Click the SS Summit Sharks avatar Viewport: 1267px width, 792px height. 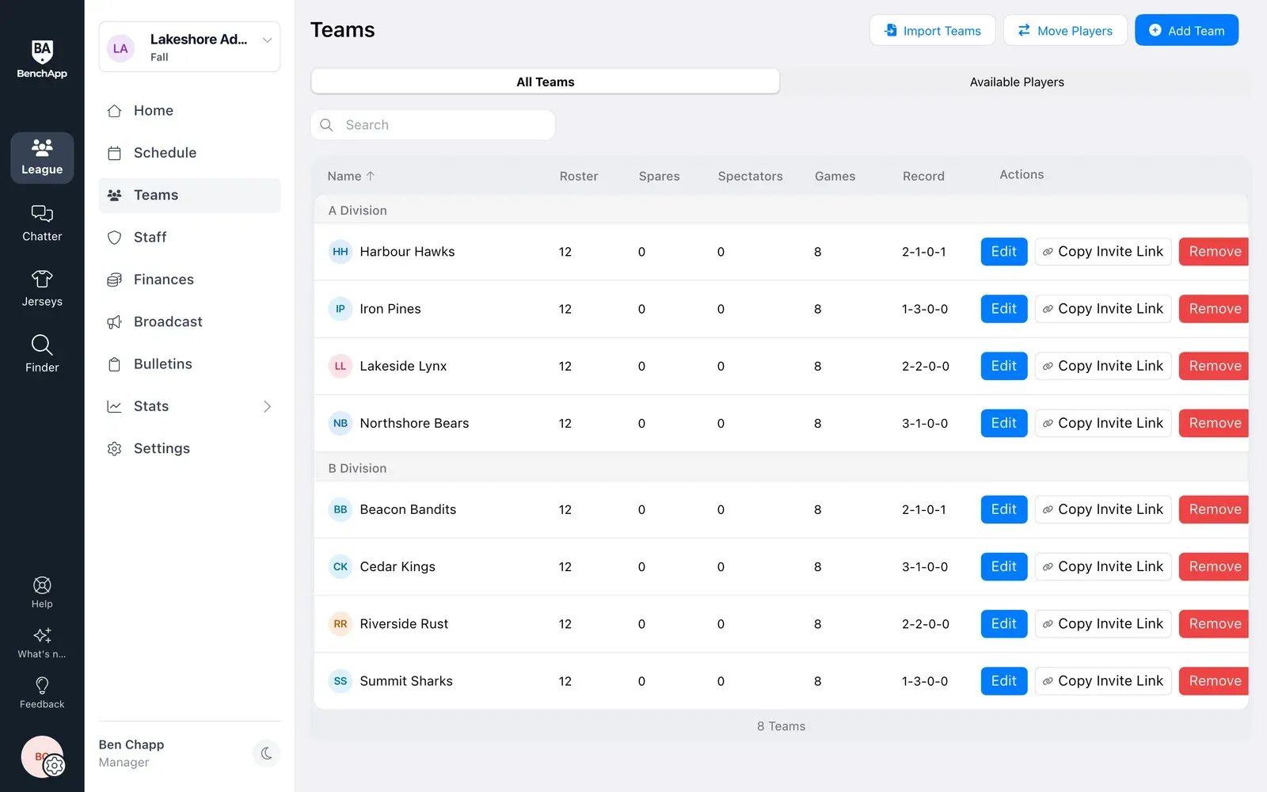click(x=341, y=681)
